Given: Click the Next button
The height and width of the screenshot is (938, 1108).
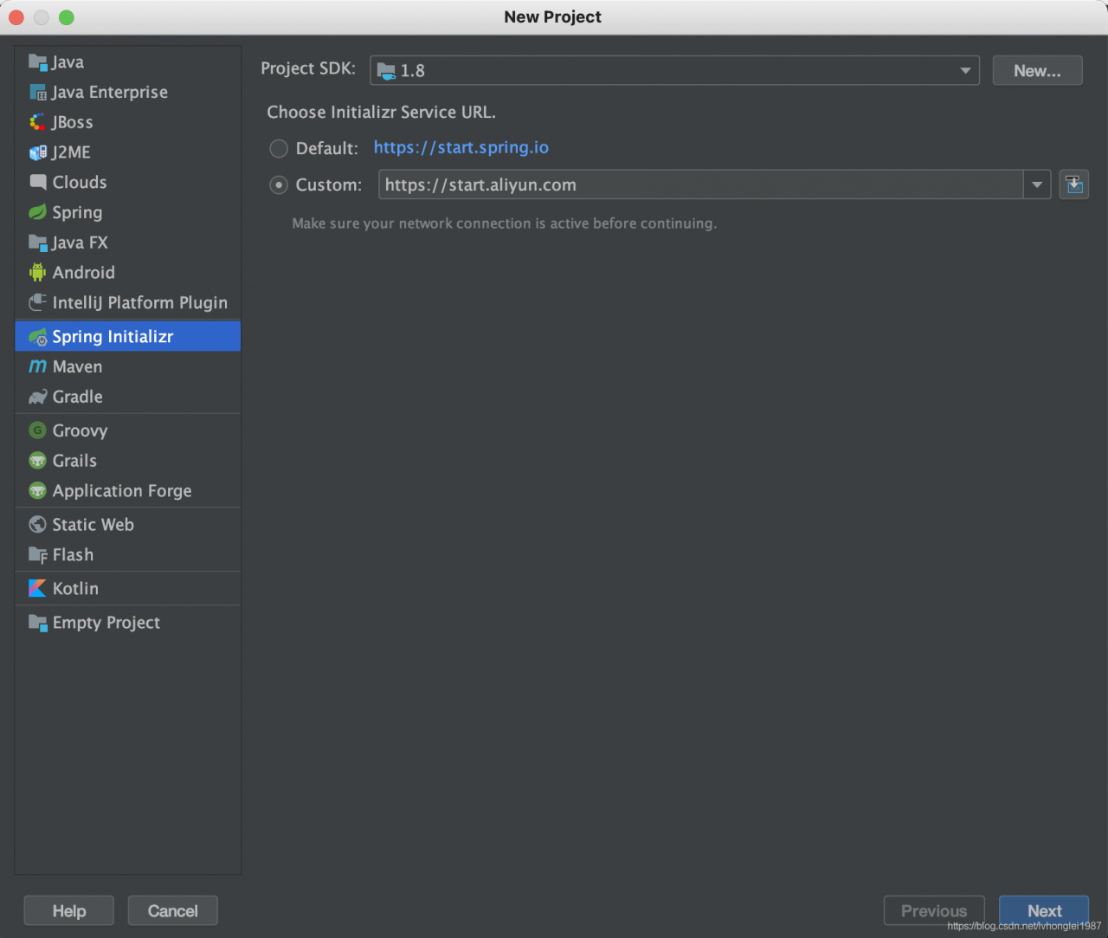Looking at the screenshot, I should tap(1044, 911).
